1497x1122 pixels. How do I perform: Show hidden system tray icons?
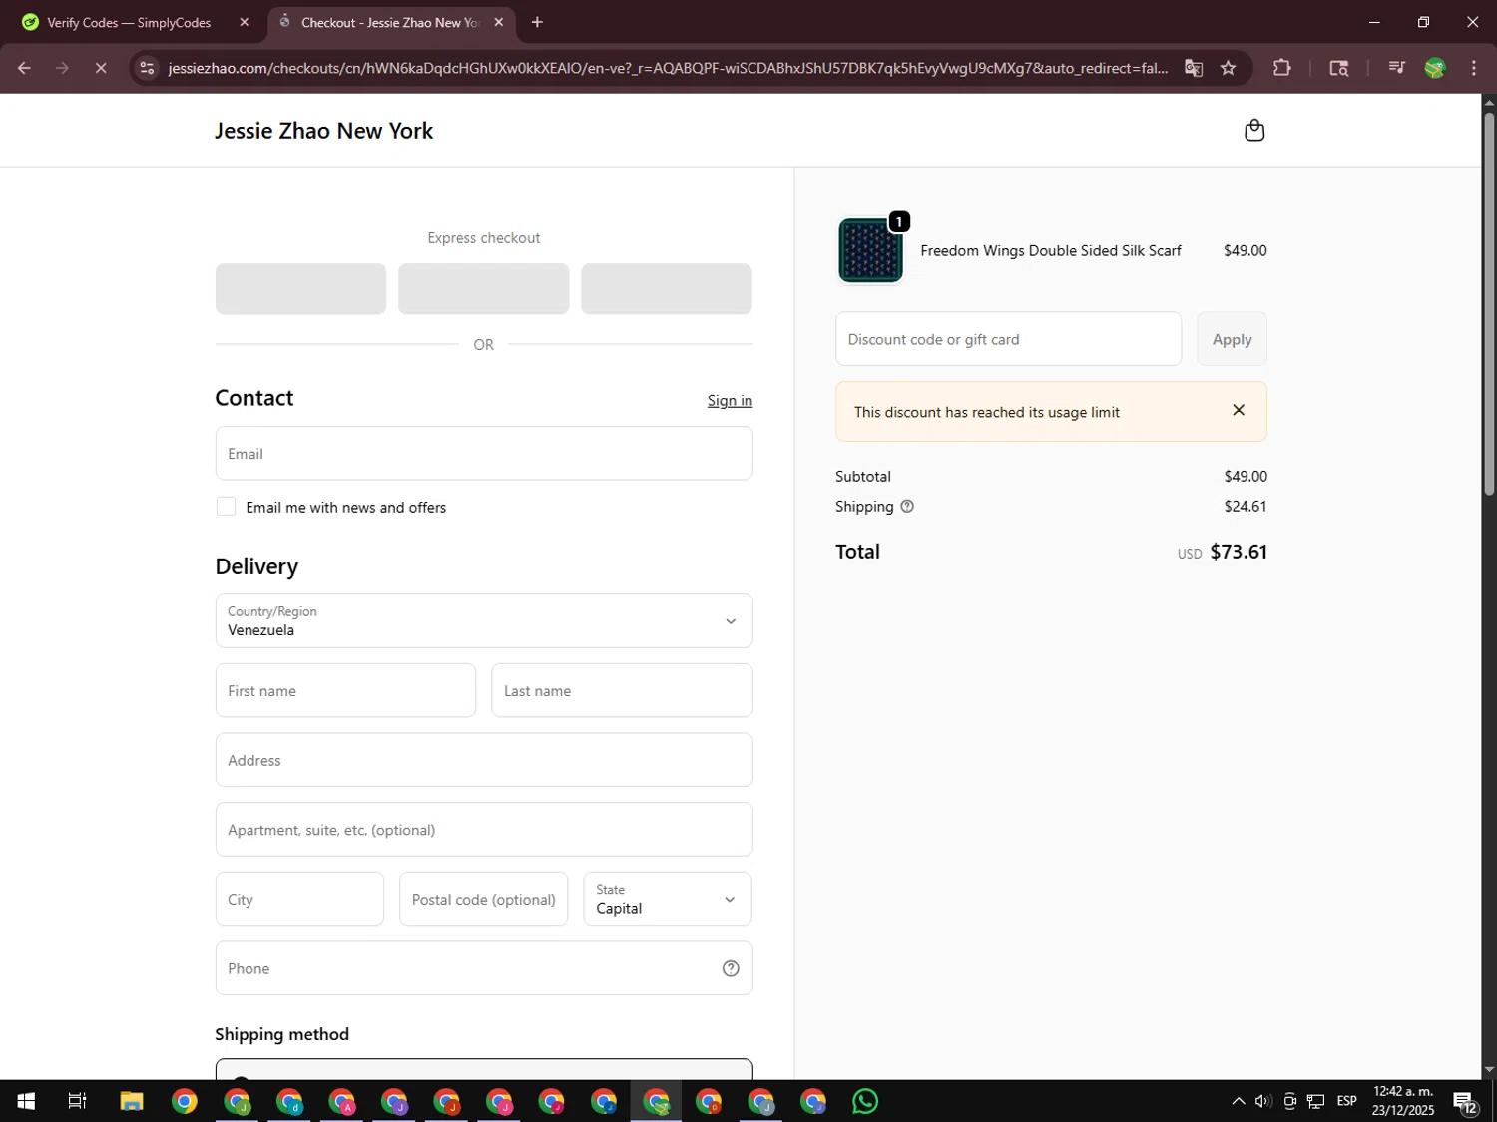(1238, 1101)
